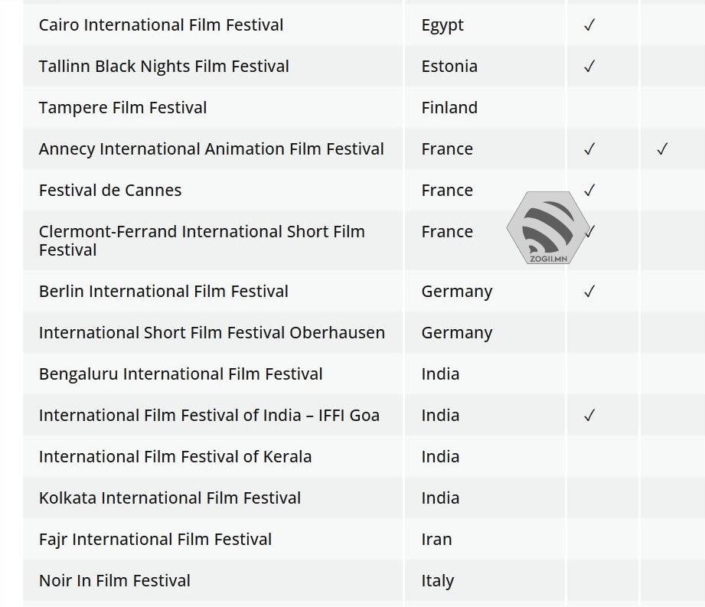Select Clermont-Ferrand International Short Film Festival
Image resolution: width=705 pixels, height=607 pixels.
pos(201,240)
